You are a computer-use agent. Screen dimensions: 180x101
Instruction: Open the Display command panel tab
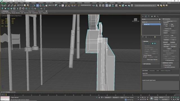coord(155,17)
